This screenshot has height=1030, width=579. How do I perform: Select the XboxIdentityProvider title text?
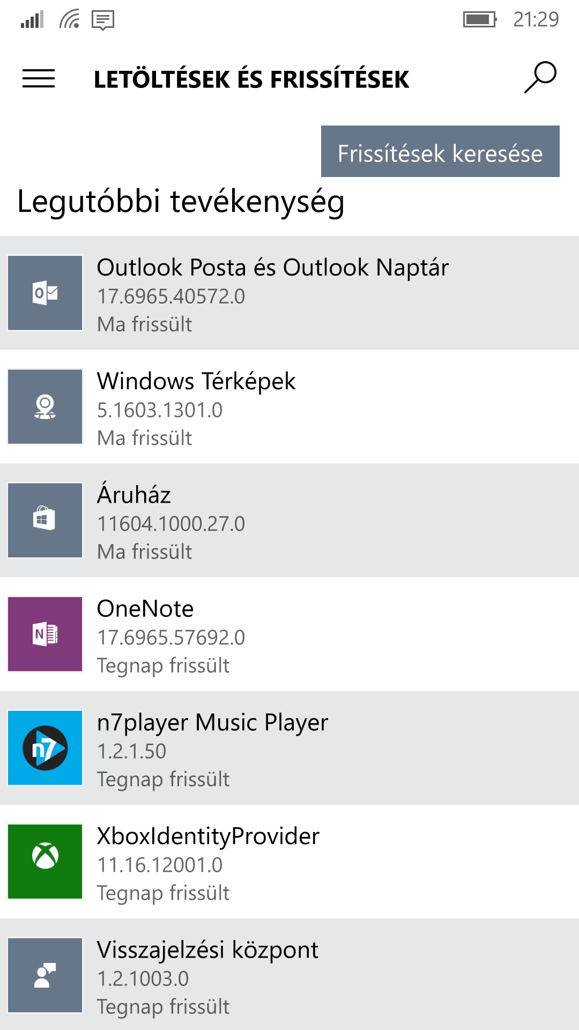coord(208,836)
